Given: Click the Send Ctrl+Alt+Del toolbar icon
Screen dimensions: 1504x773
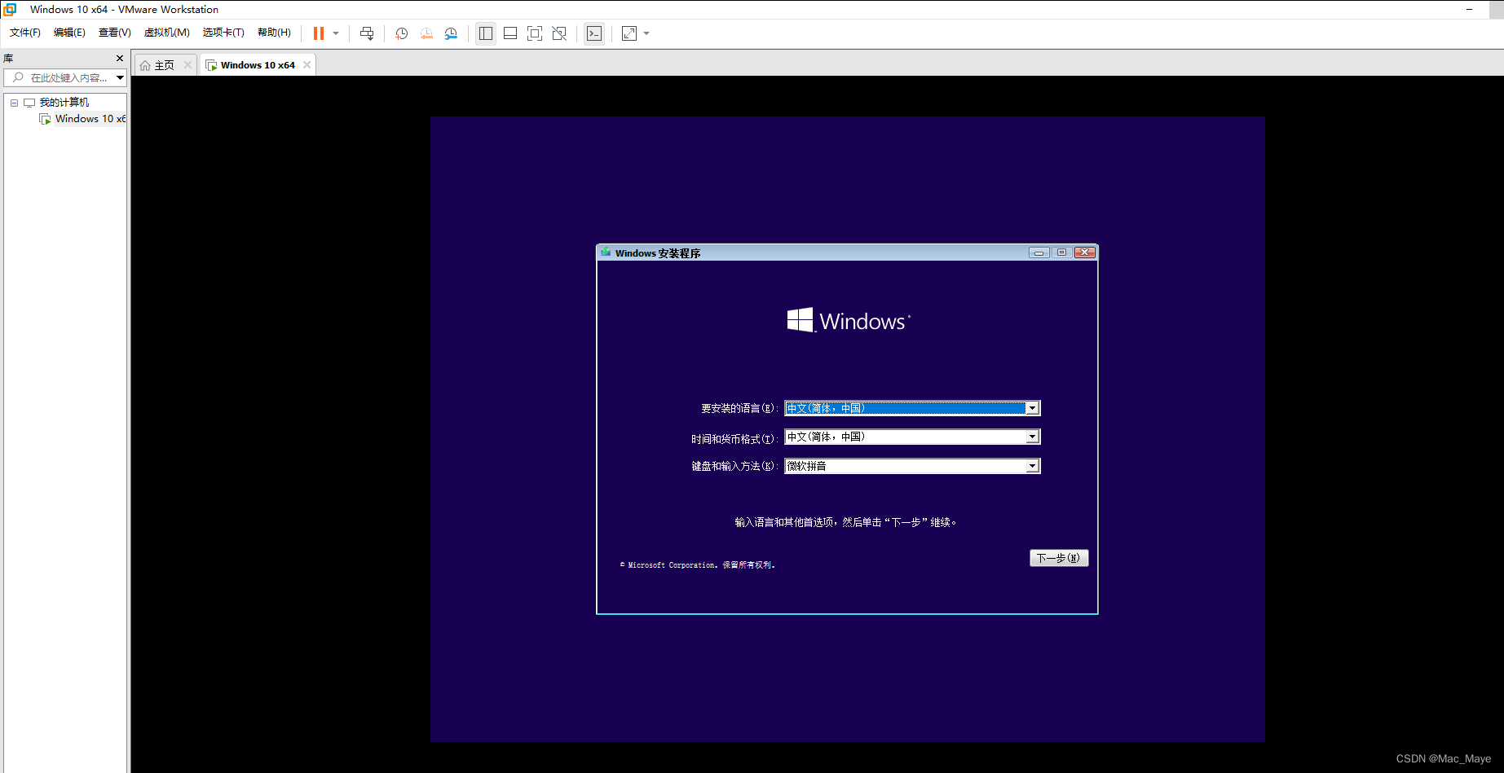Looking at the screenshot, I should [367, 33].
